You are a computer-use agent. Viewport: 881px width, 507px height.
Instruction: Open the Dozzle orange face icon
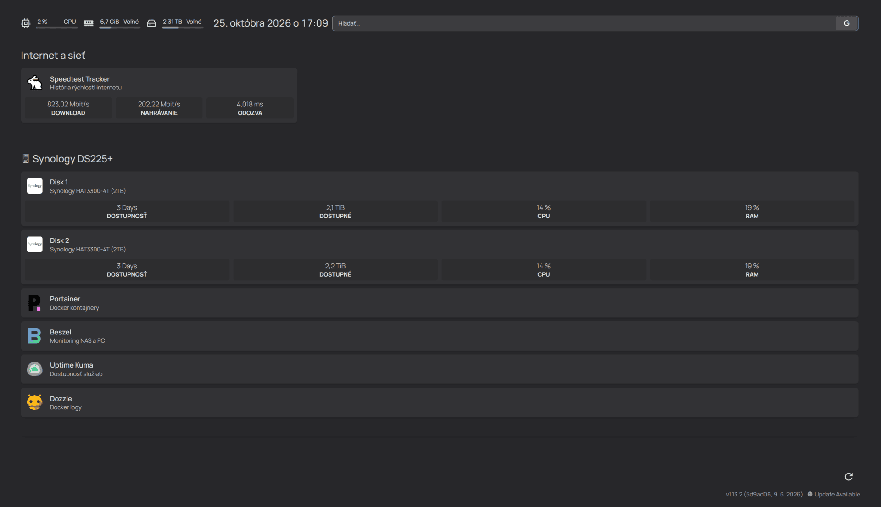[35, 402]
